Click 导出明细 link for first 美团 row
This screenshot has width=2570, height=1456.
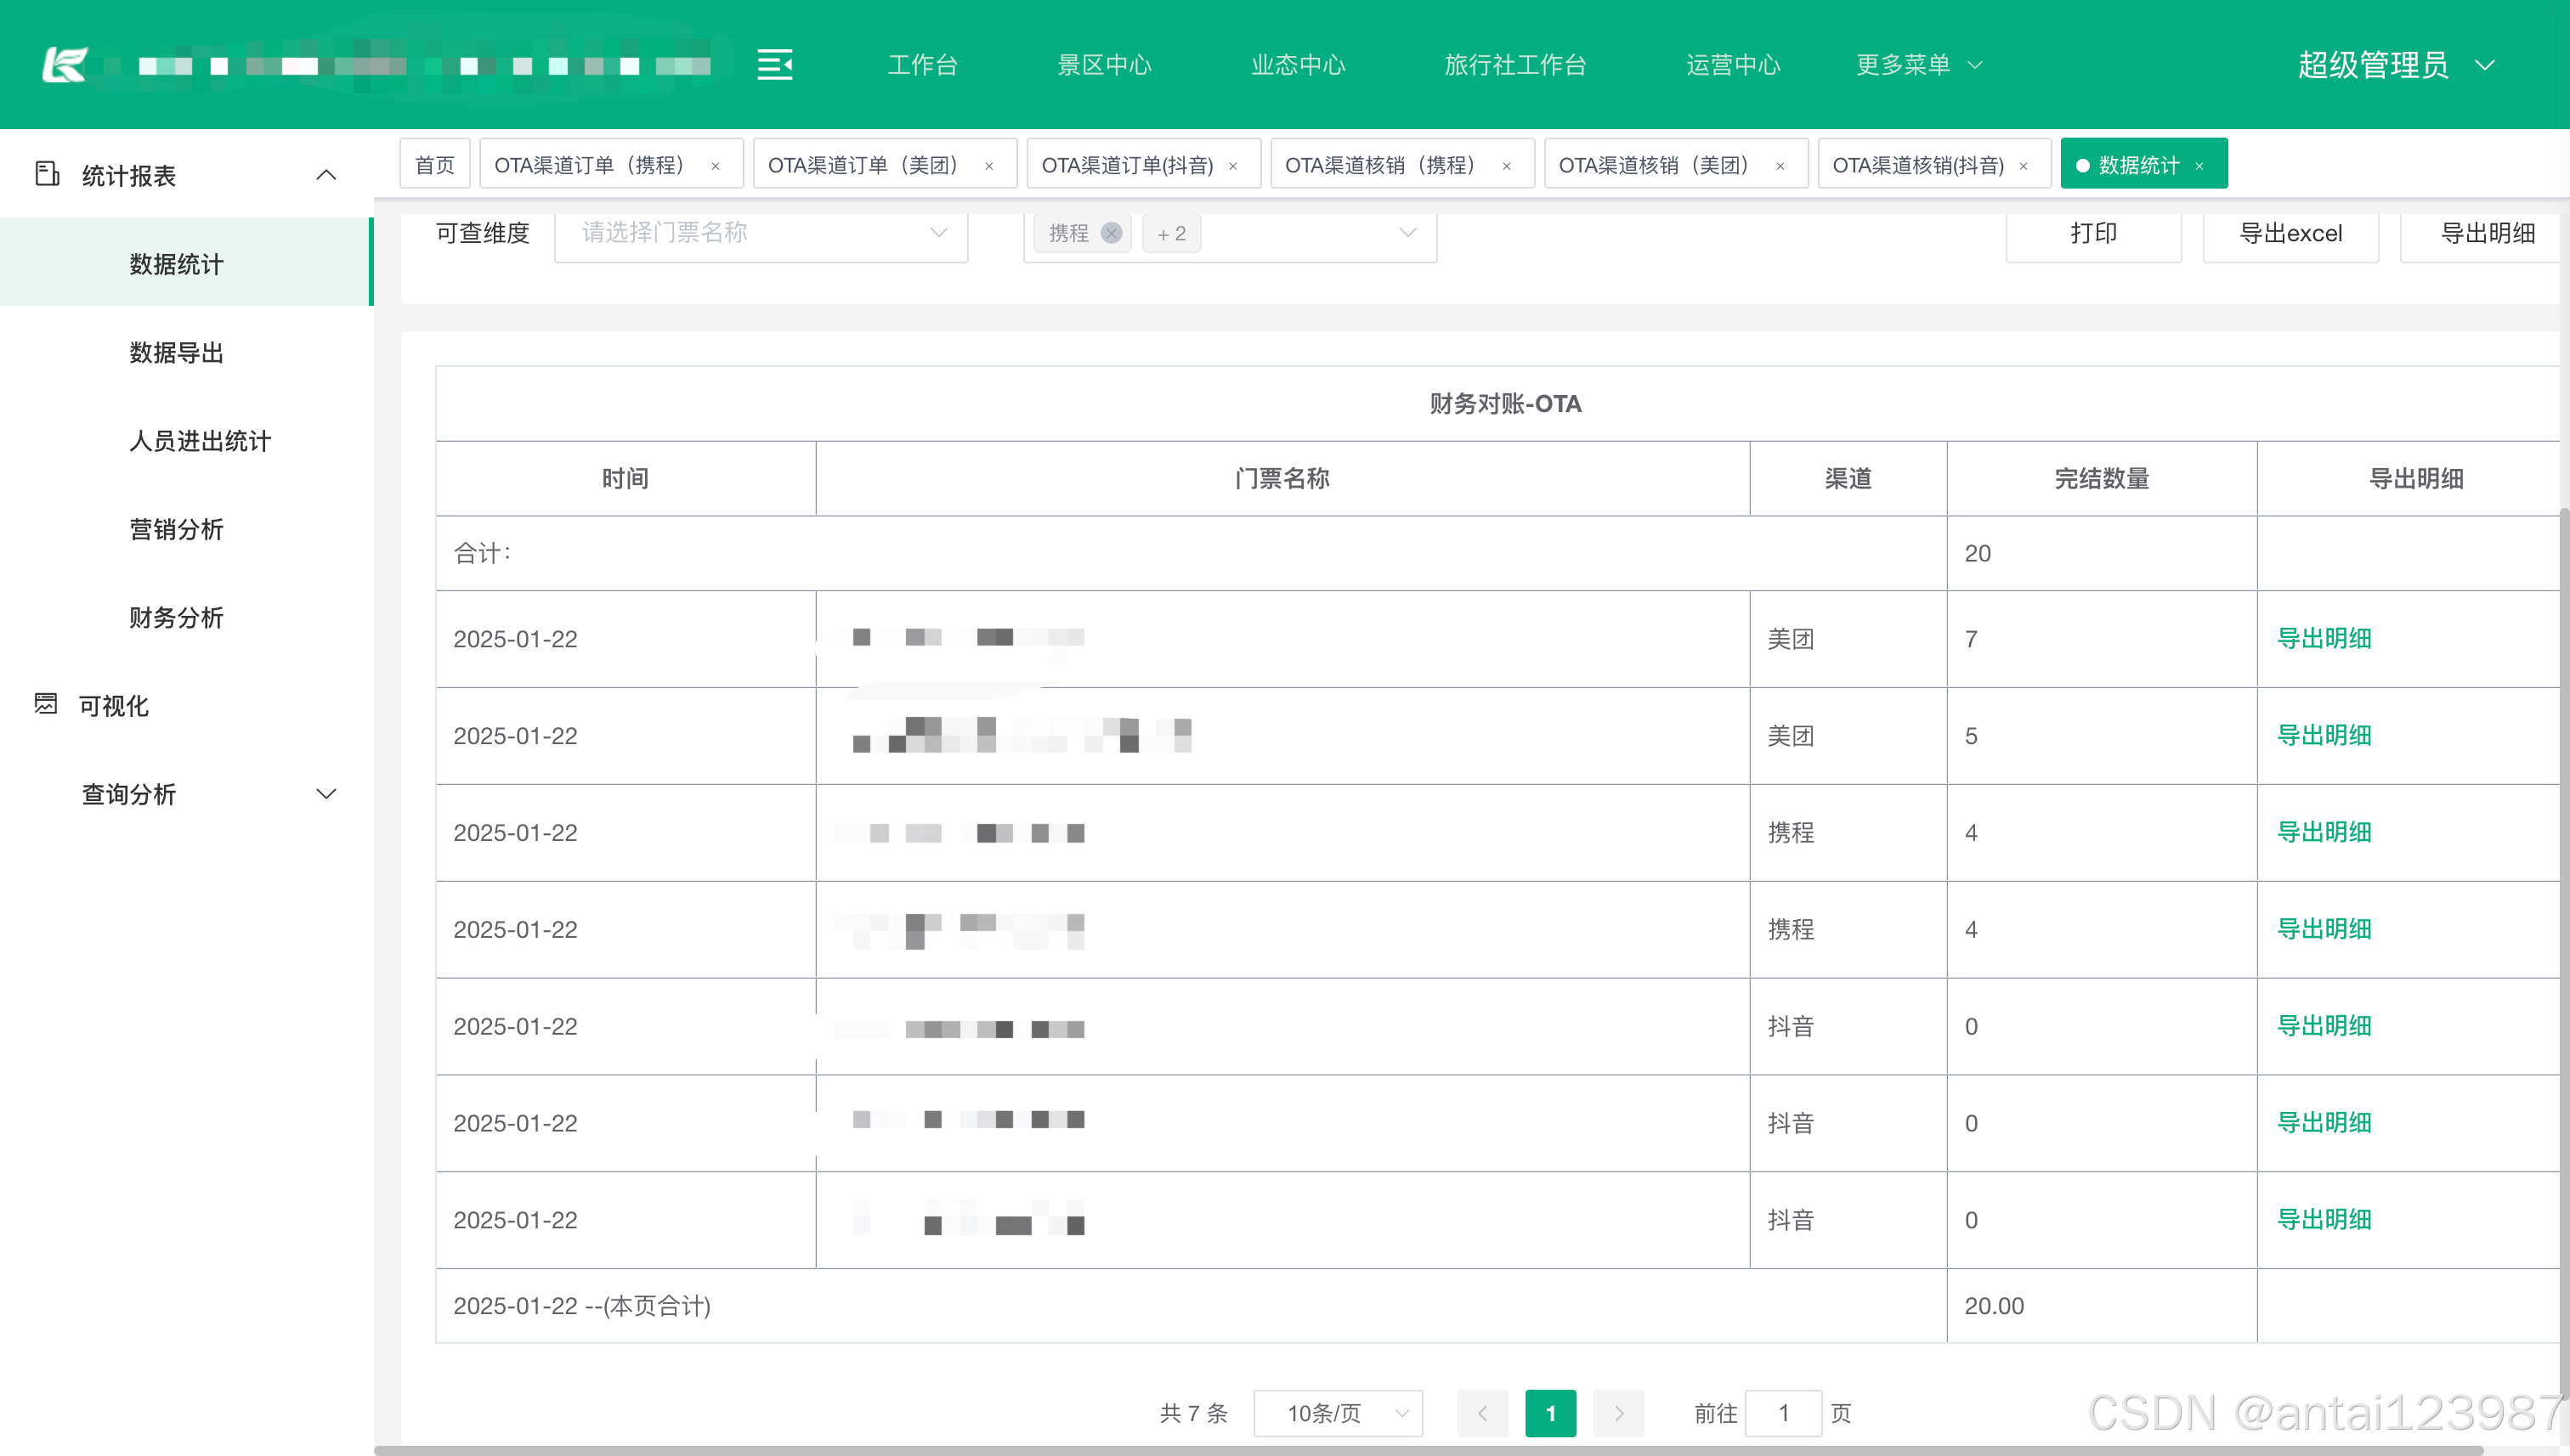[x=2323, y=638]
